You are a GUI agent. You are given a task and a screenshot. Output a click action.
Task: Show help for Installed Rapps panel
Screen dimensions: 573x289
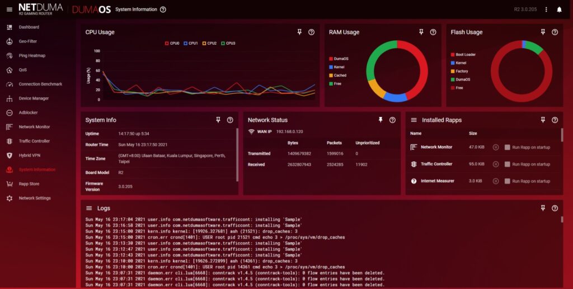click(x=555, y=120)
